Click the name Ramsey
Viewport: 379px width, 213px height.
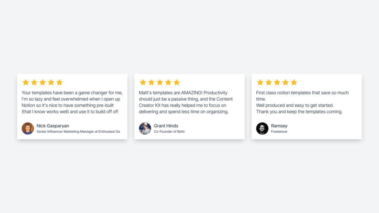pos(279,126)
